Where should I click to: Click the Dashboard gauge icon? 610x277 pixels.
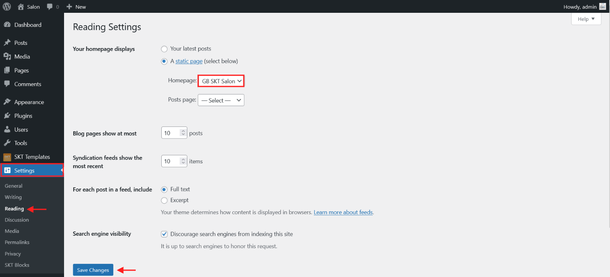(7, 25)
